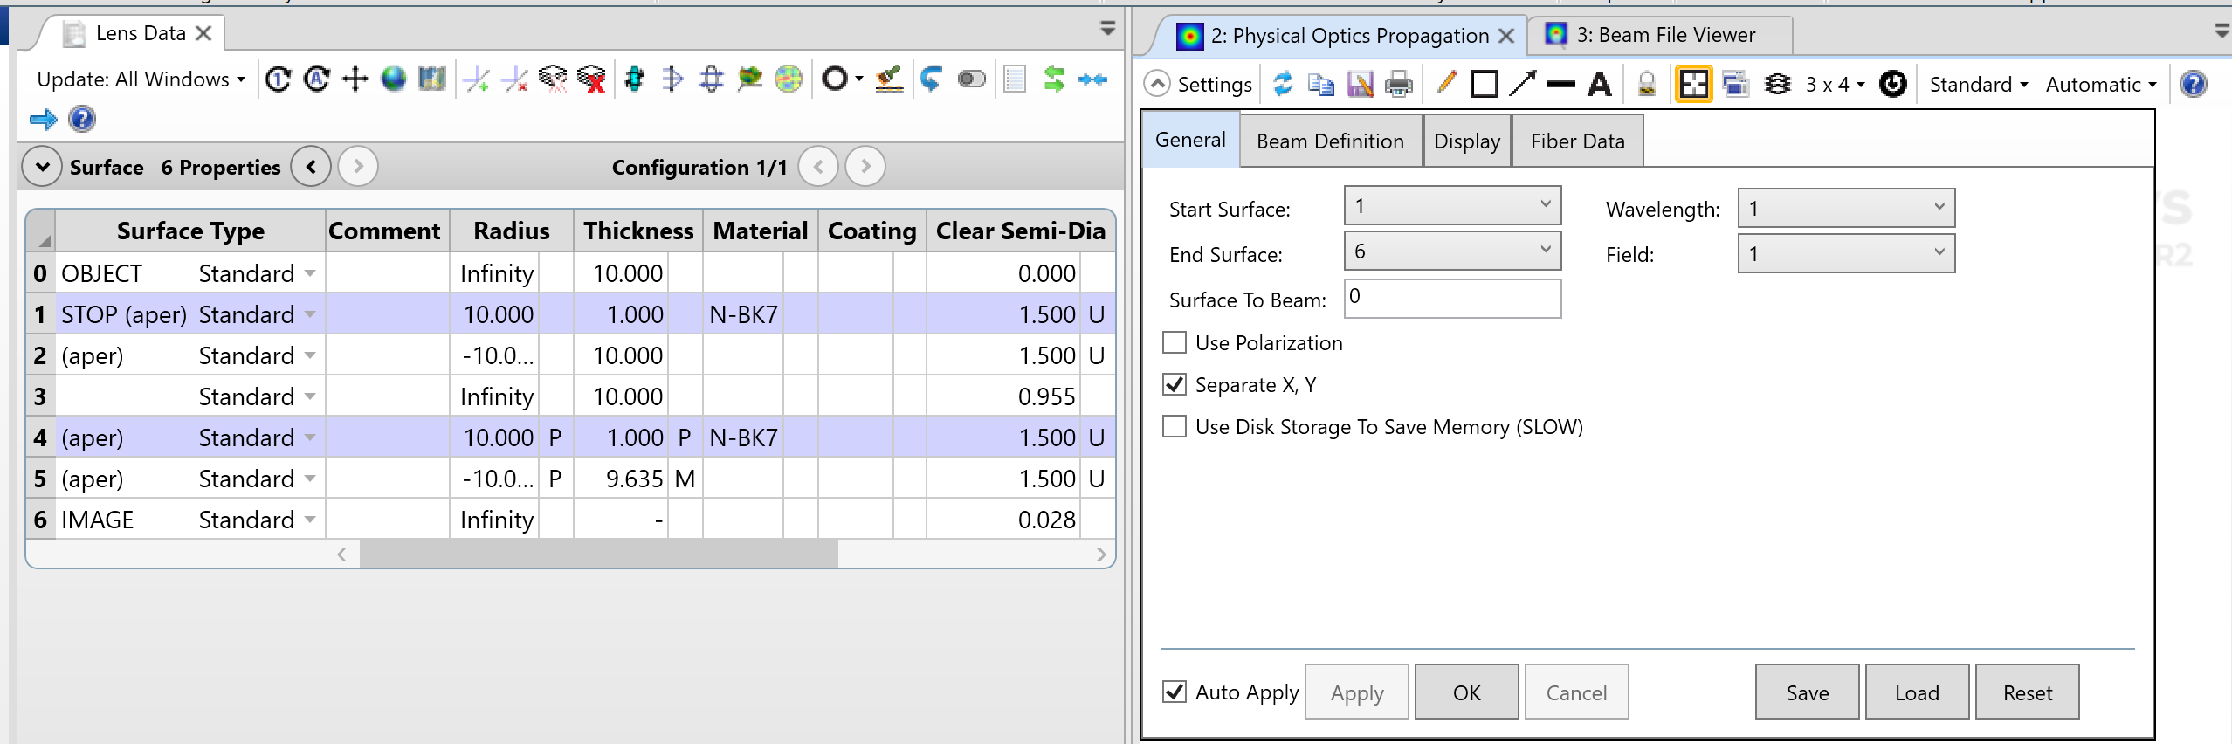
Task: Open the 3 x 4 layout dropdown
Action: (x=1835, y=84)
